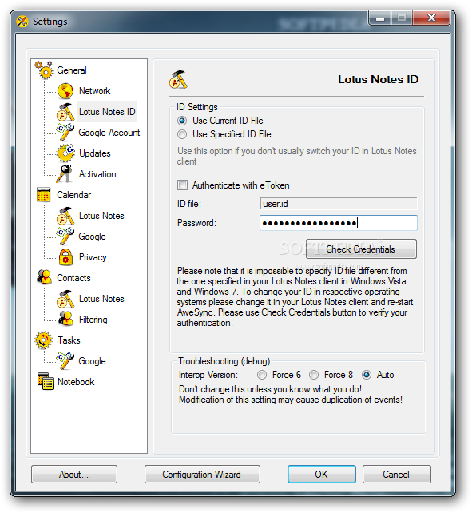Open the About dialog
472x513 pixels.
pyautogui.click(x=74, y=475)
